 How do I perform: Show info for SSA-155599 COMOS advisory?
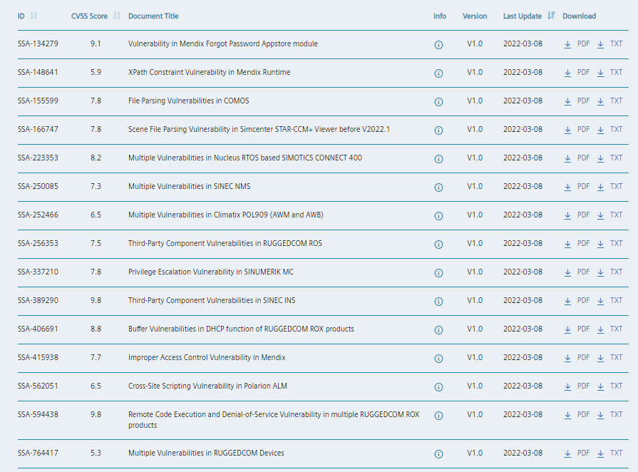click(438, 102)
